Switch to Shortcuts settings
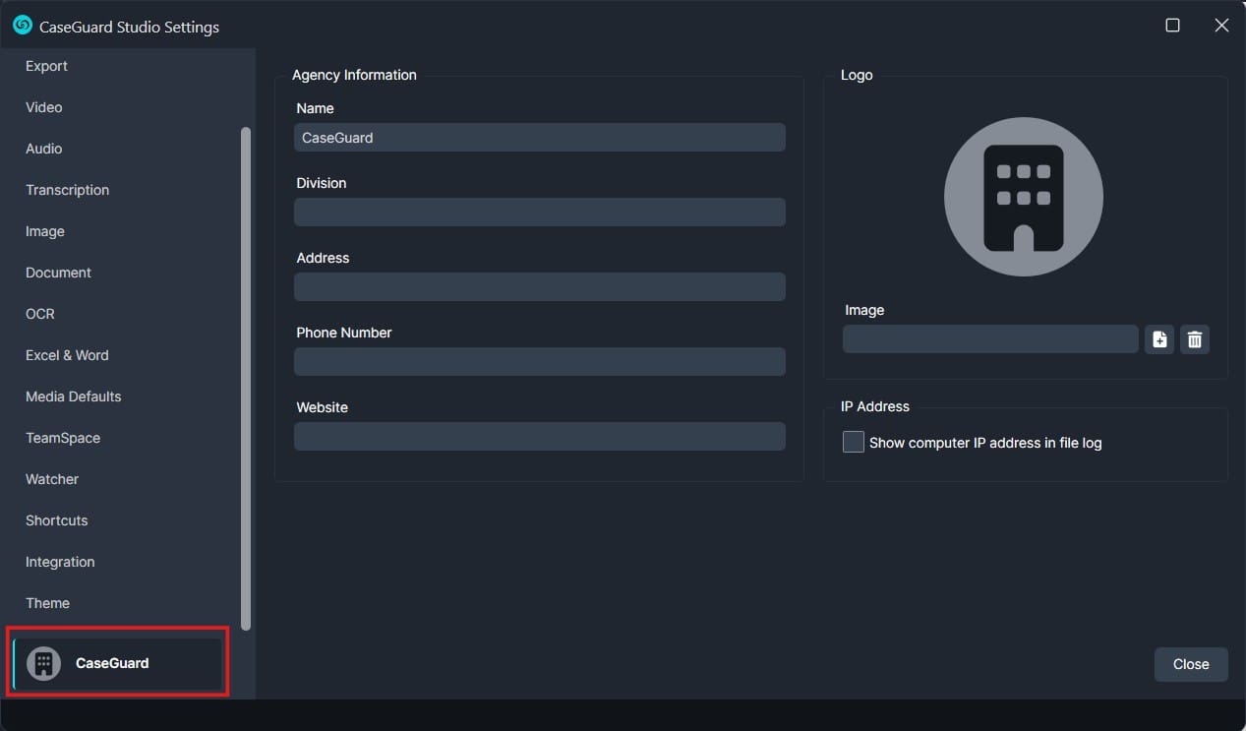 pyautogui.click(x=57, y=520)
